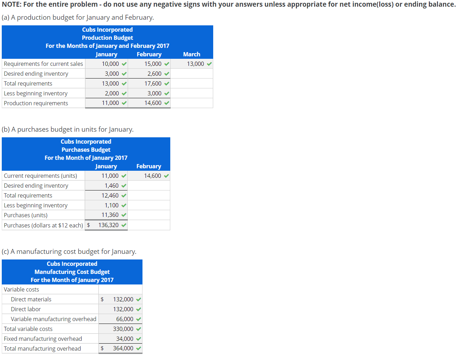Select the 364,000 total manufacturing overhead field
The width and height of the screenshot is (457, 357).
[120, 348]
